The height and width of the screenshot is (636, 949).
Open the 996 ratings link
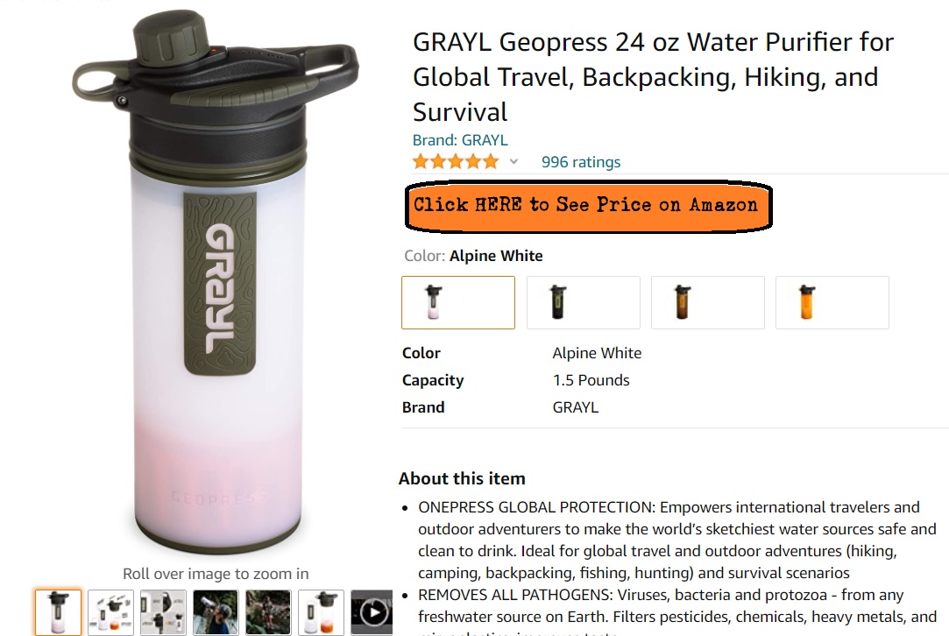click(580, 162)
